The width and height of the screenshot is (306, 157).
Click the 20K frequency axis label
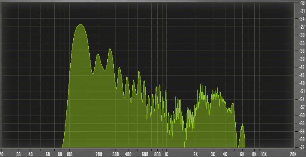point(294,155)
